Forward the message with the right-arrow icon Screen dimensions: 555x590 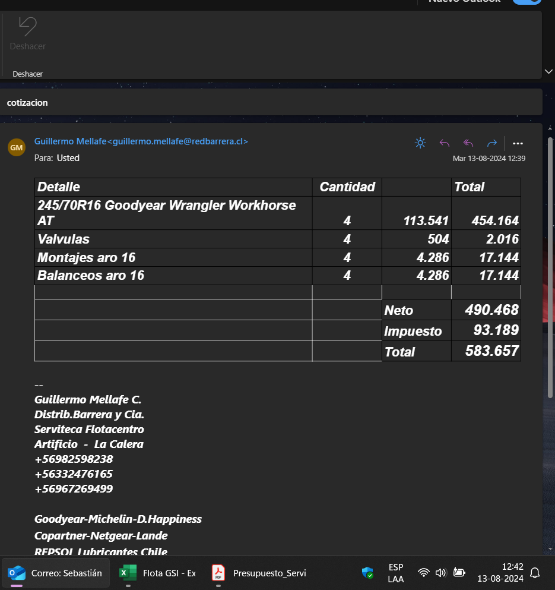pos(492,143)
